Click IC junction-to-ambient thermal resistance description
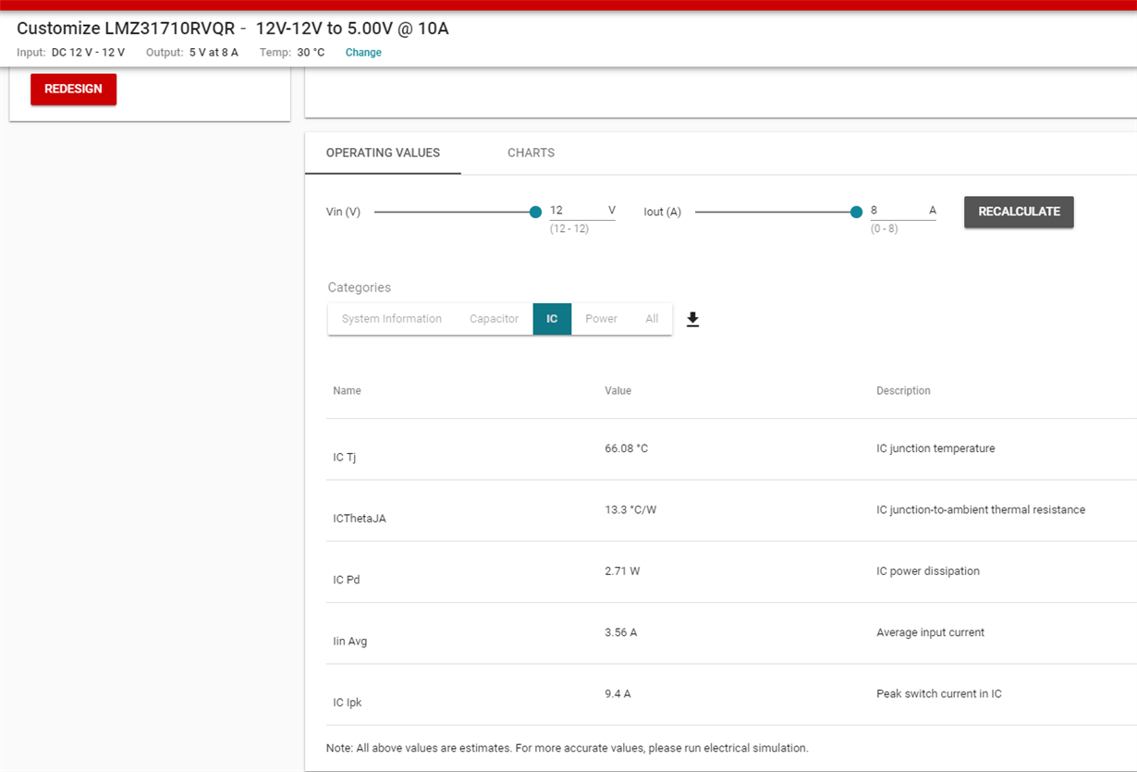Screen dimensions: 1137x772 pos(981,510)
